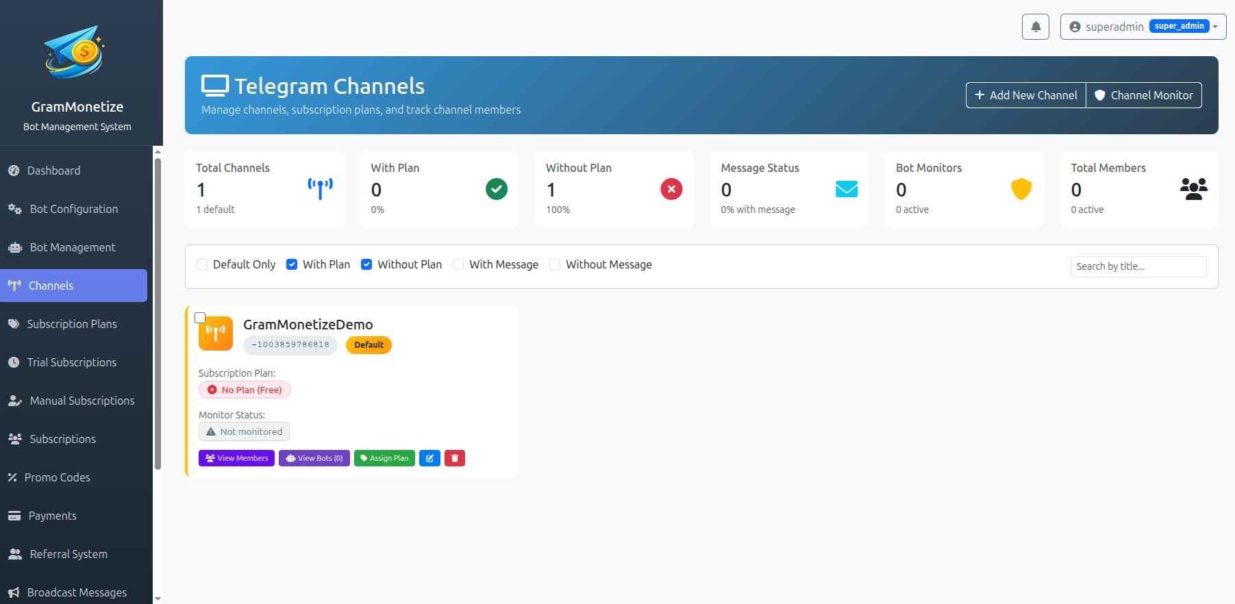
Task: Open Payments in the sidebar
Action: point(74,516)
